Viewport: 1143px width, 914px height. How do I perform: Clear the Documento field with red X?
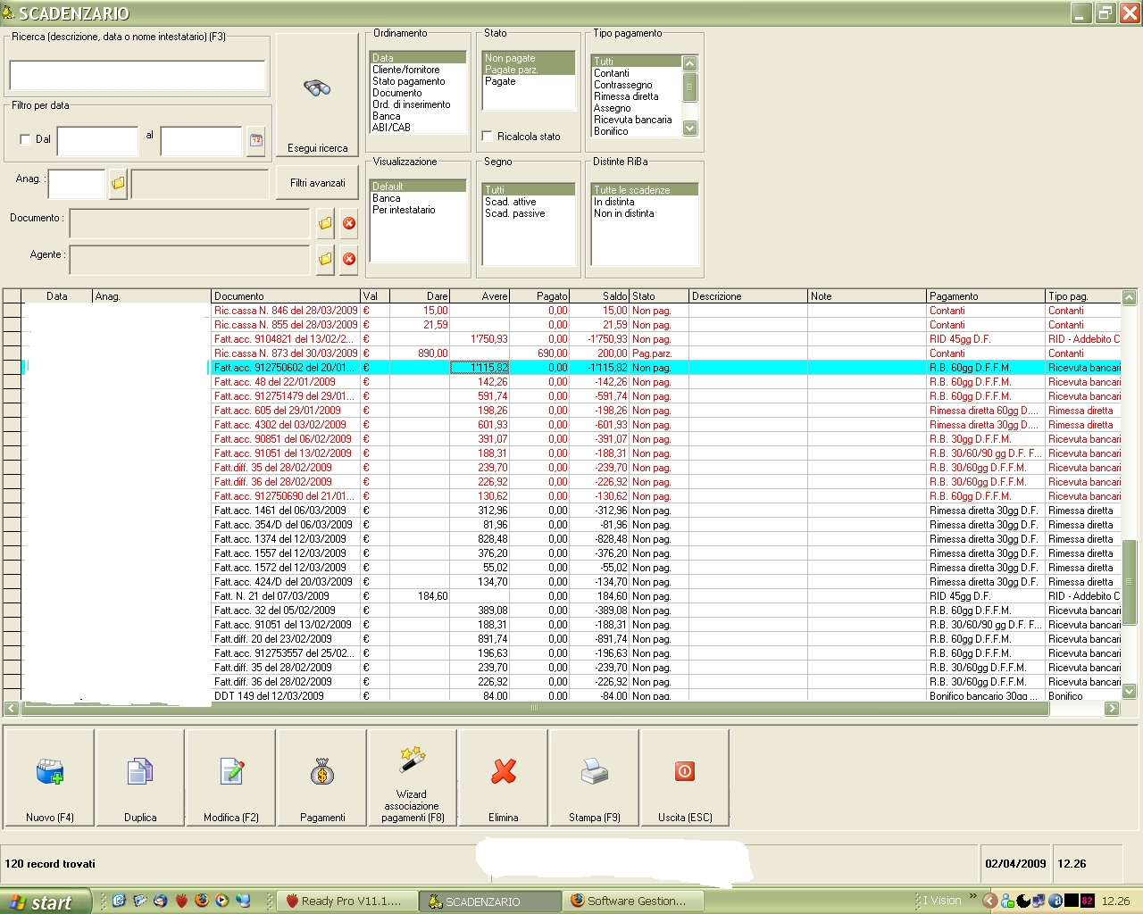click(x=349, y=223)
